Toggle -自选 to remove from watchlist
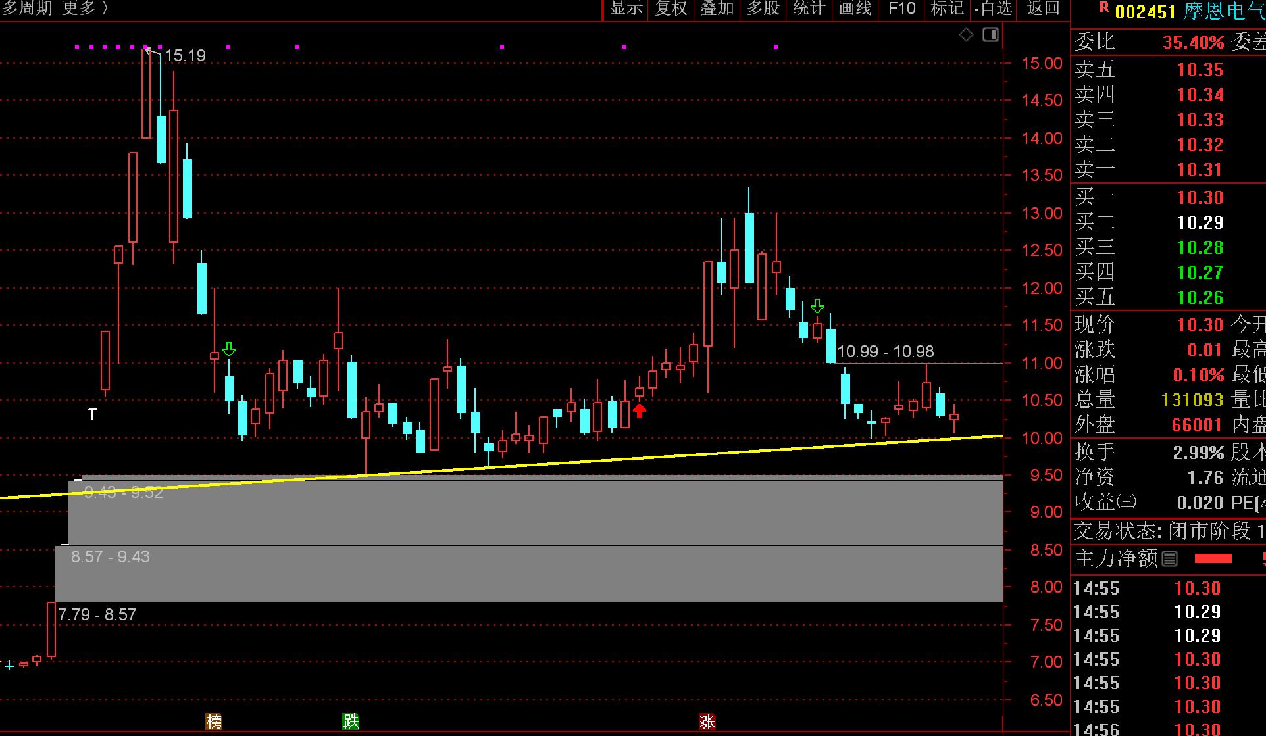This screenshot has height=736, width=1266. (994, 9)
